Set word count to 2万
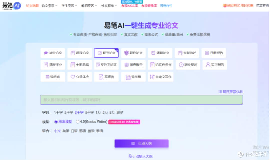This screenshot has height=160, width=270. [x=105, y=113]
